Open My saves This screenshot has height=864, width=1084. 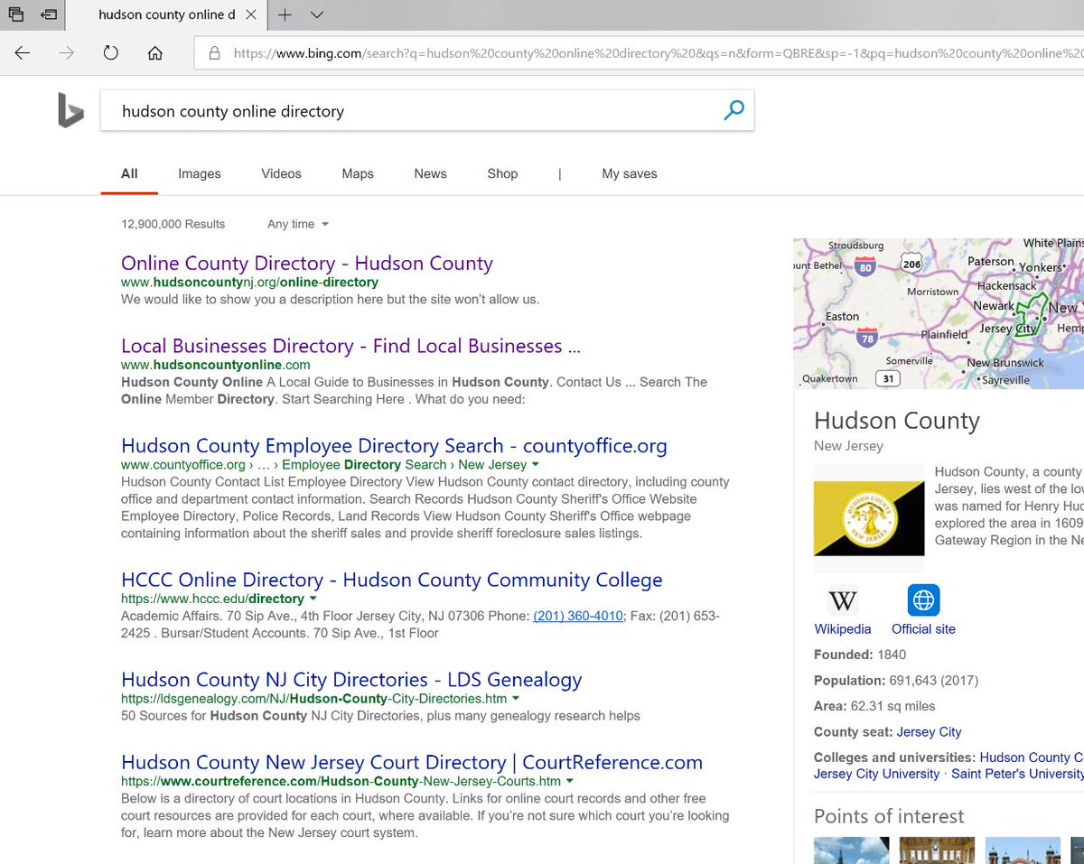pyautogui.click(x=630, y=173)
